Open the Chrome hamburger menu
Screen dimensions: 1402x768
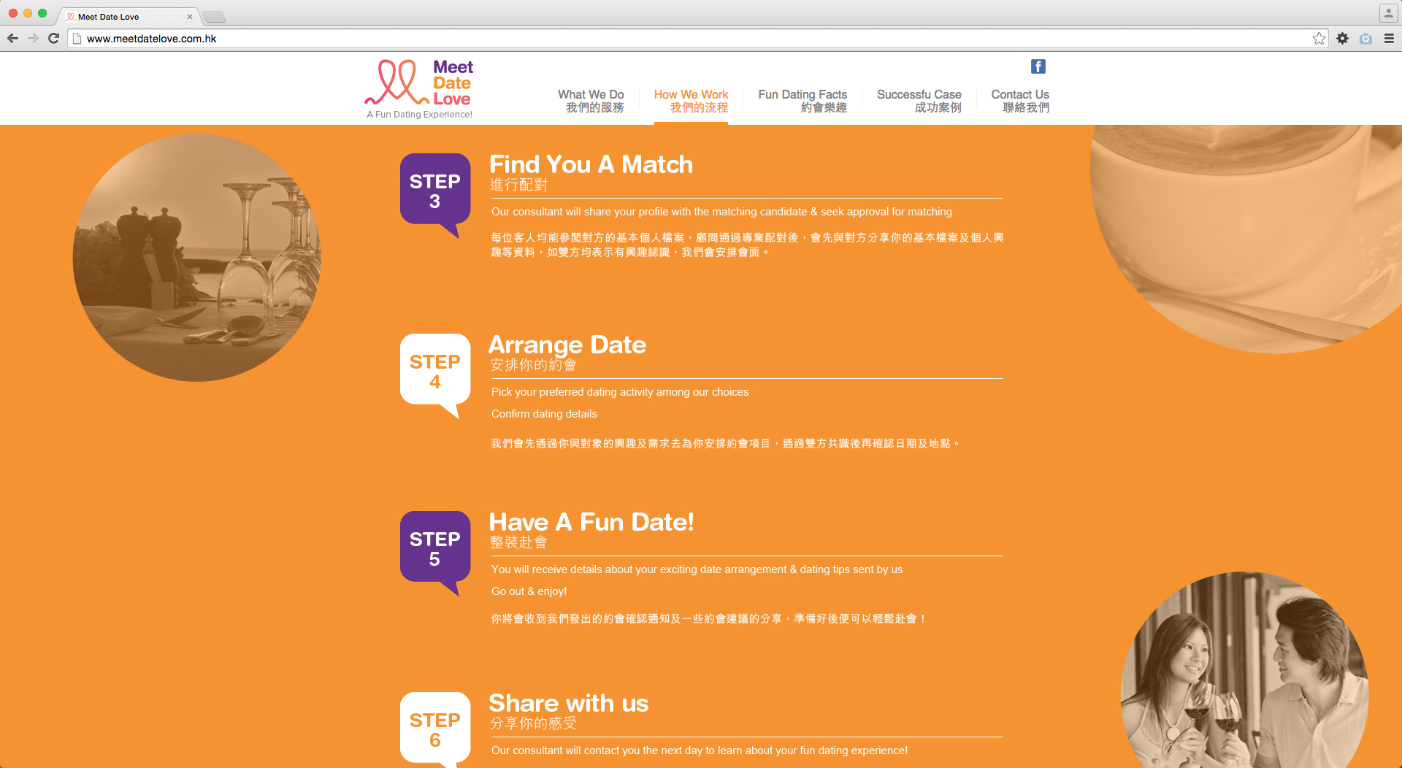[x=1389, y=39]
